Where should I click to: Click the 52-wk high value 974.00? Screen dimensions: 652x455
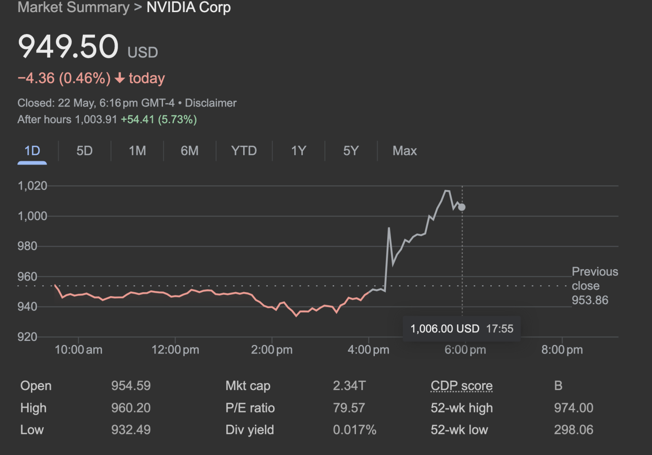pyautogui.click(x=574, y=408)
